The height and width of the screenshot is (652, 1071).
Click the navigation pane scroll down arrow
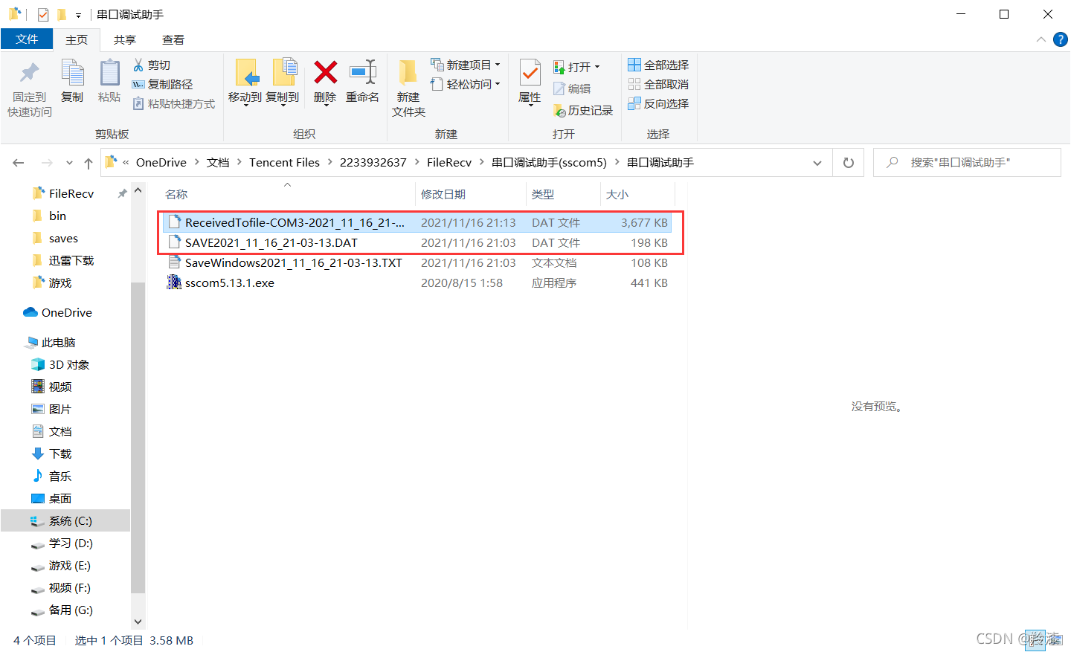coord(138,622)
